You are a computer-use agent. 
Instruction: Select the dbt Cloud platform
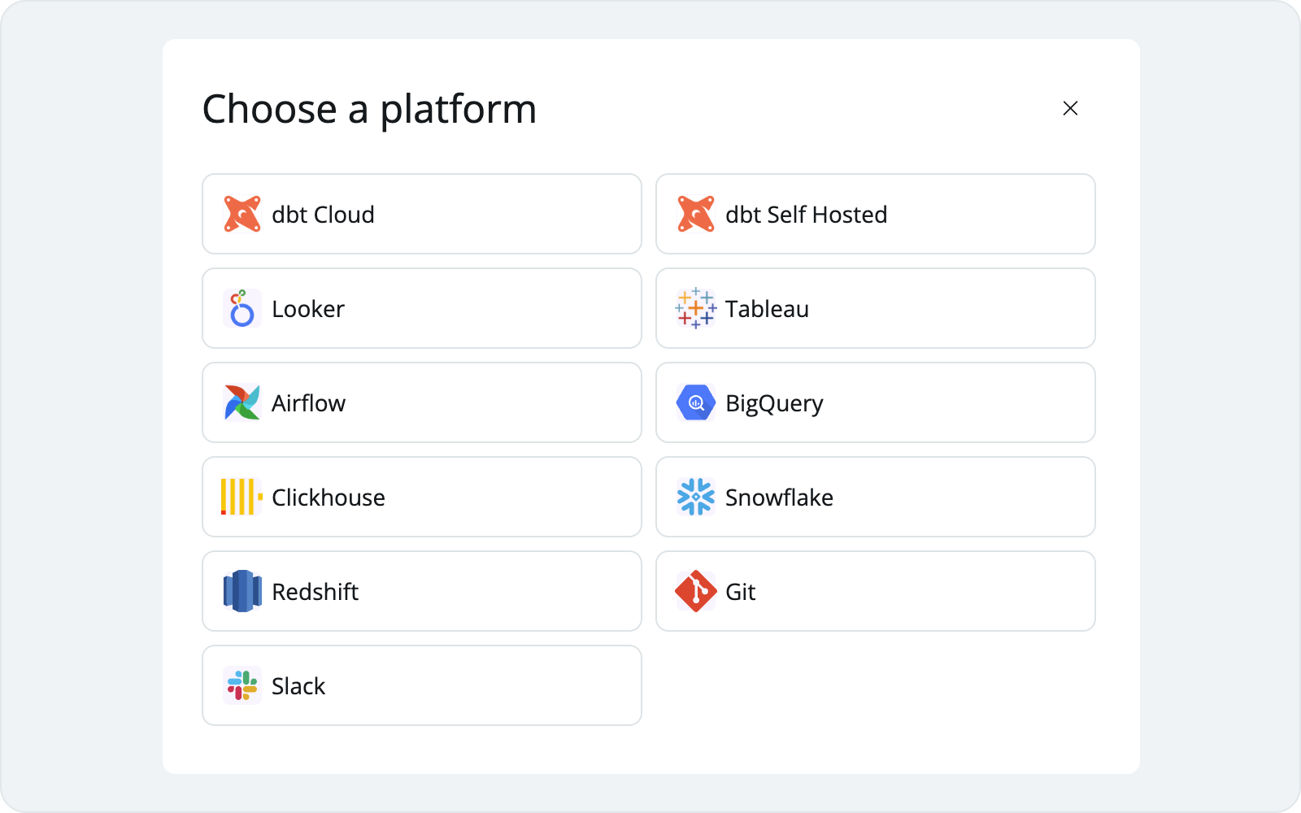pyautogui.click(x=421, y=214)
